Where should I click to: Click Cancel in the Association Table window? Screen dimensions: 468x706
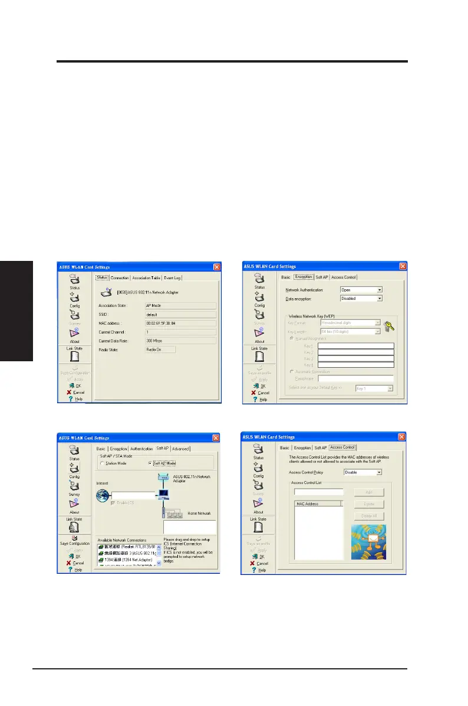75,392
